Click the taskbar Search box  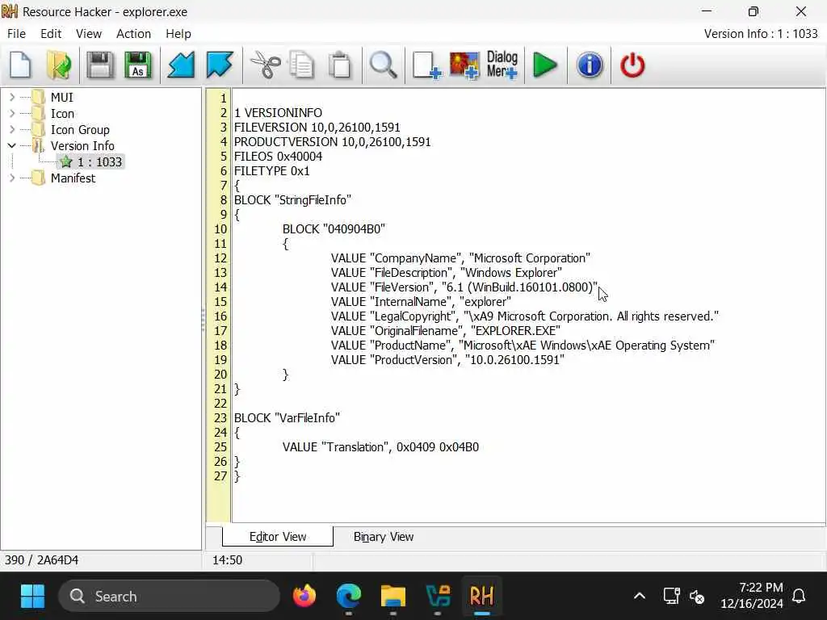169,597
